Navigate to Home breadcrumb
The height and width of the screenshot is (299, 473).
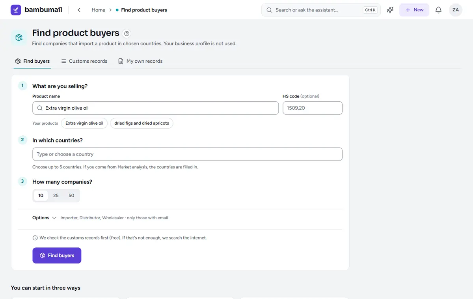98,10
